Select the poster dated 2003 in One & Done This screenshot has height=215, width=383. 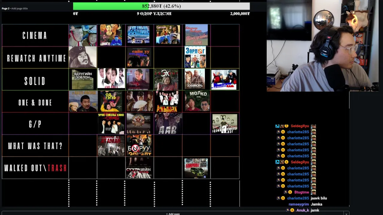pyautogui.click(x=83, y=101)
